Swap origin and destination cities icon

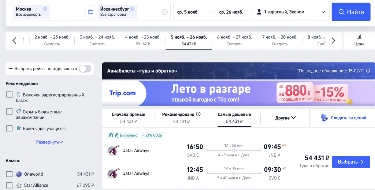point(91,12)
